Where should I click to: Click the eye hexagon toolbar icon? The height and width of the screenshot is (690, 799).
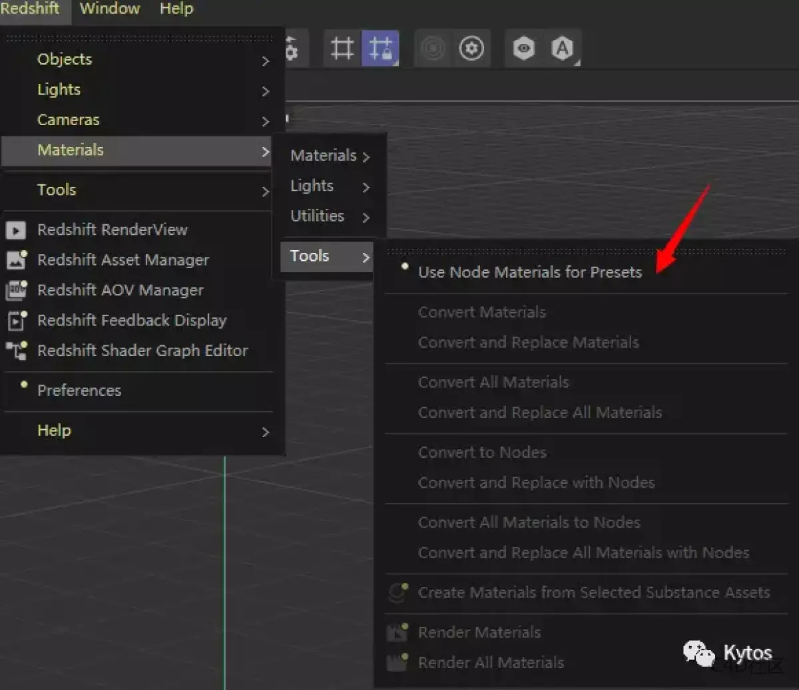pyautogui.click(x=523, y=48)
